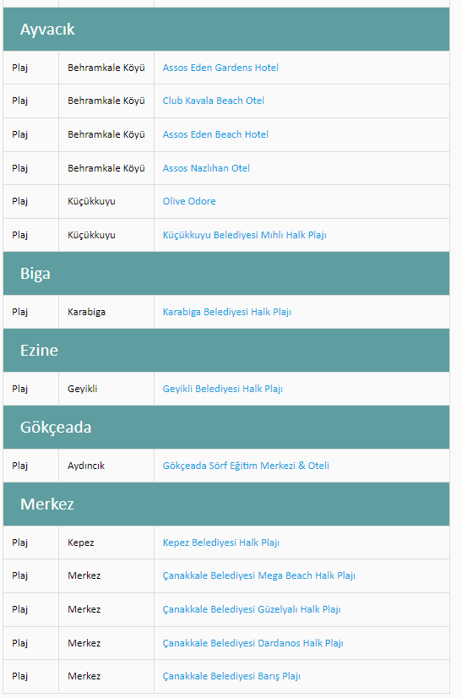Select Geyikli Belediyesi Halk Plajı link
Image resolution: width=462 pixels, height=698 pixels.
222,389
